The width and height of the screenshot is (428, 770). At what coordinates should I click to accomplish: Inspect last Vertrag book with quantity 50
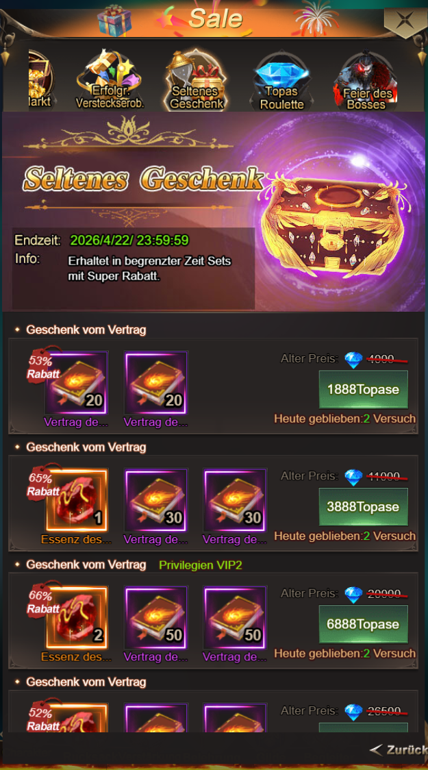click(235, 617)
